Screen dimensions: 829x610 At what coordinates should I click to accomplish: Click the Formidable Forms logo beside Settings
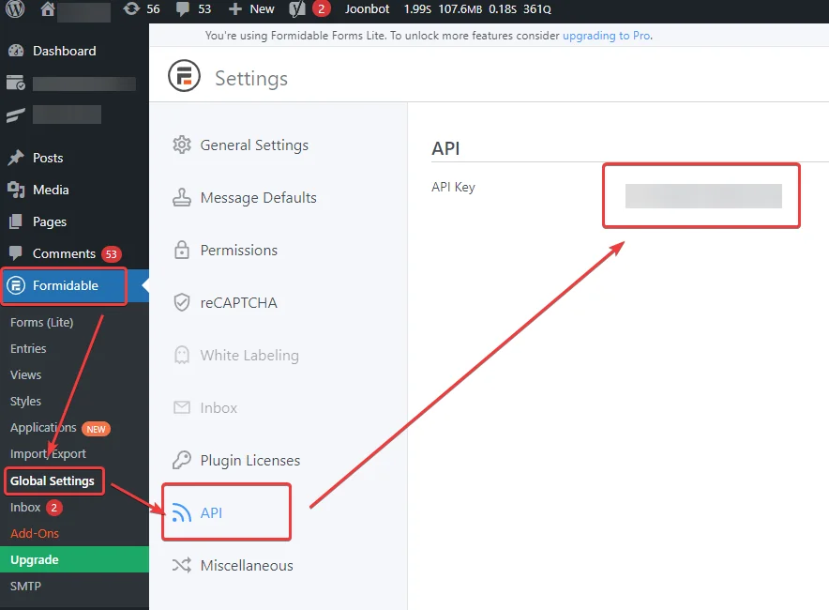pos(184,76)
